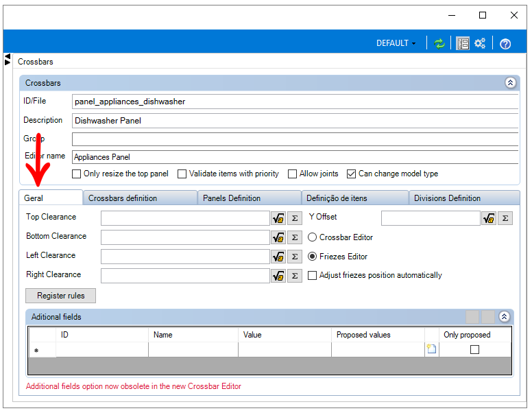Check the Allow joints option

pyautogui.click(x=292, y=174)
